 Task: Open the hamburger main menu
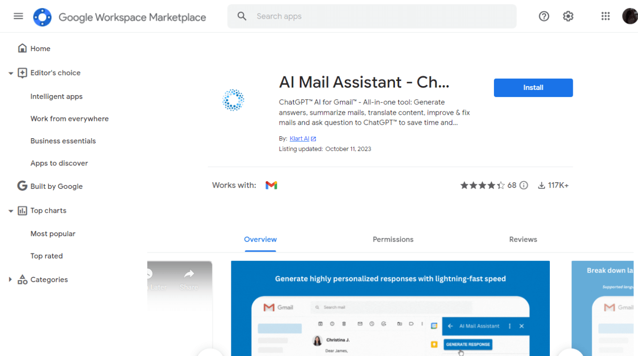(18, 16)
